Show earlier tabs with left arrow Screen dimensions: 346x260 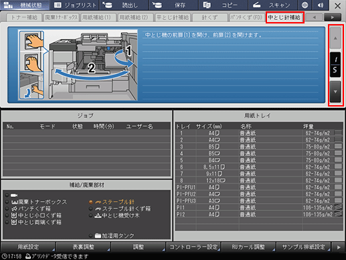coord(314,17)
